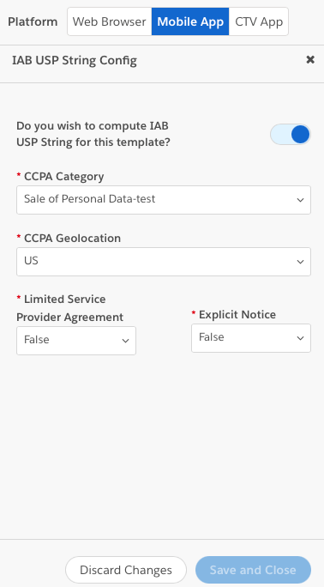Switch to the Web Browser platform tab

[x=110, y=21]
